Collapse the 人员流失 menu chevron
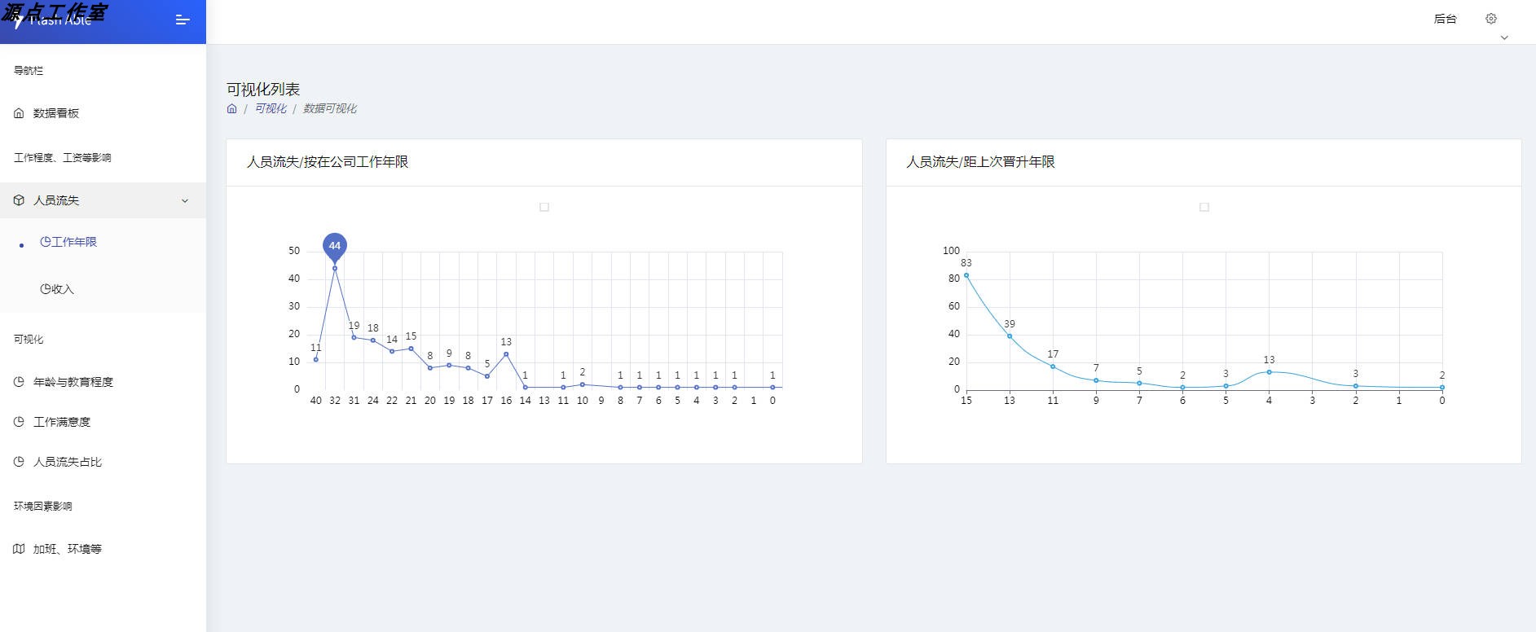This screenshot has width=1536, height=632. coord(185,200)
